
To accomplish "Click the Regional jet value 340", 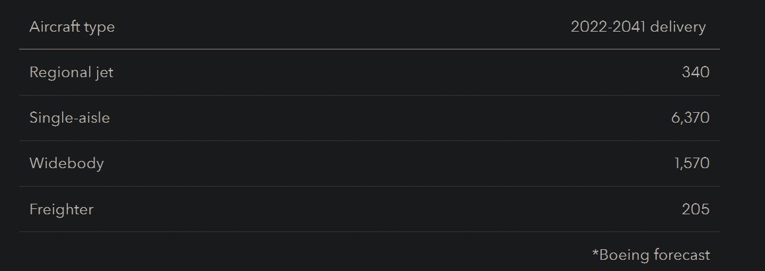I will point(696,73).
